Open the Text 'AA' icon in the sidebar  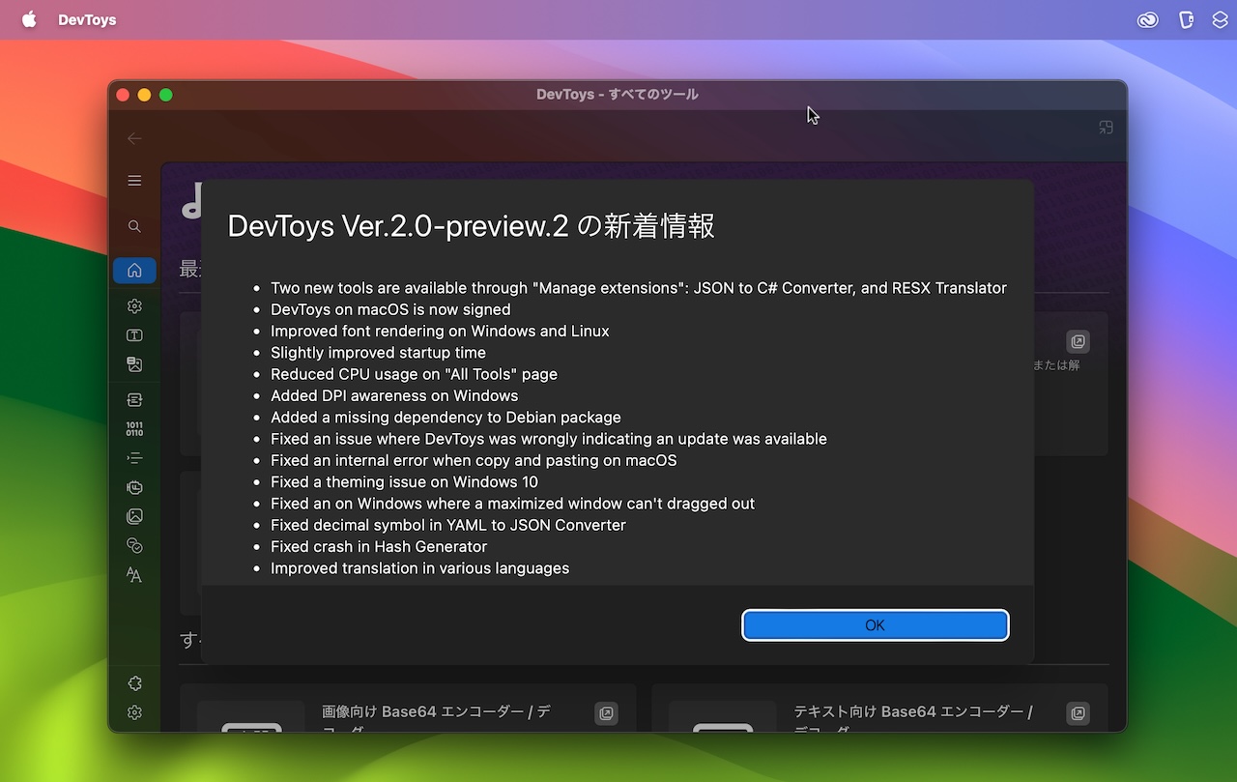coord(134,575)
